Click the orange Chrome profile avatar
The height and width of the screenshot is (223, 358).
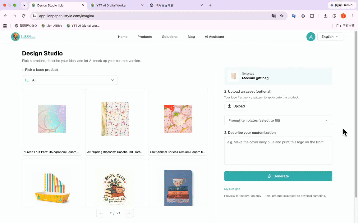[343, 16]
